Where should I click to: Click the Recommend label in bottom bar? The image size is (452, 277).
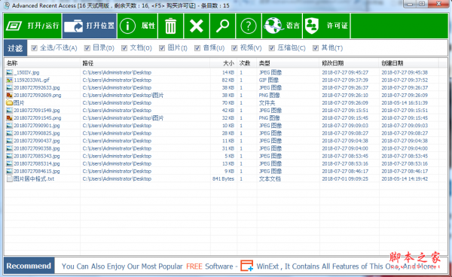click(x=29, y=266)
